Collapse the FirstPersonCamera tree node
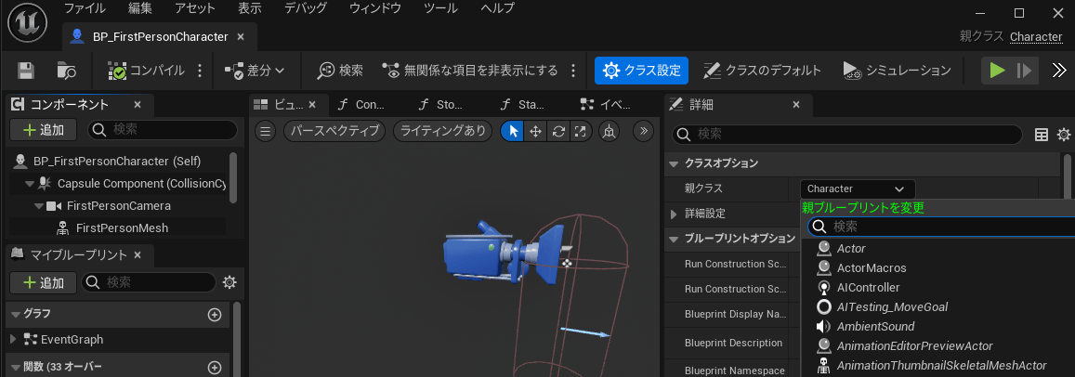This screenshot has width=1075, height=377. point(40,205)
